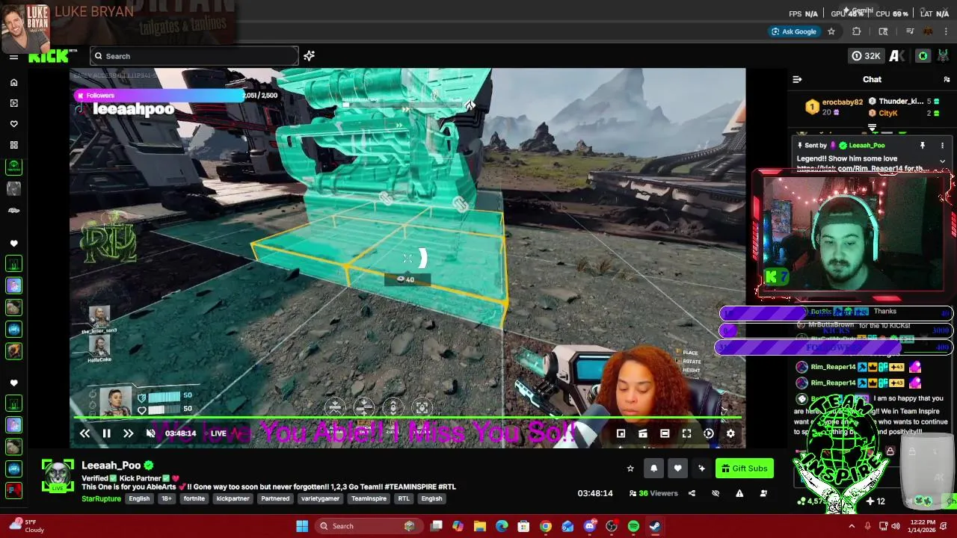Select the RTL tag
The image size is (957, 538).
point(404,498)
